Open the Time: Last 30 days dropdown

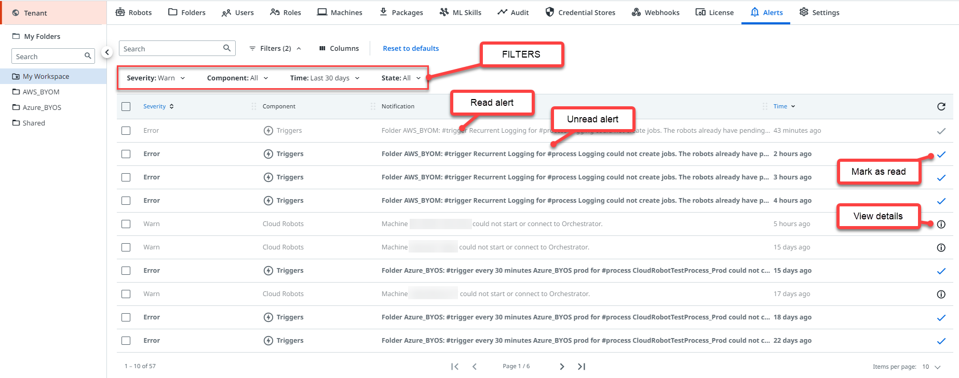click(325, 78)
